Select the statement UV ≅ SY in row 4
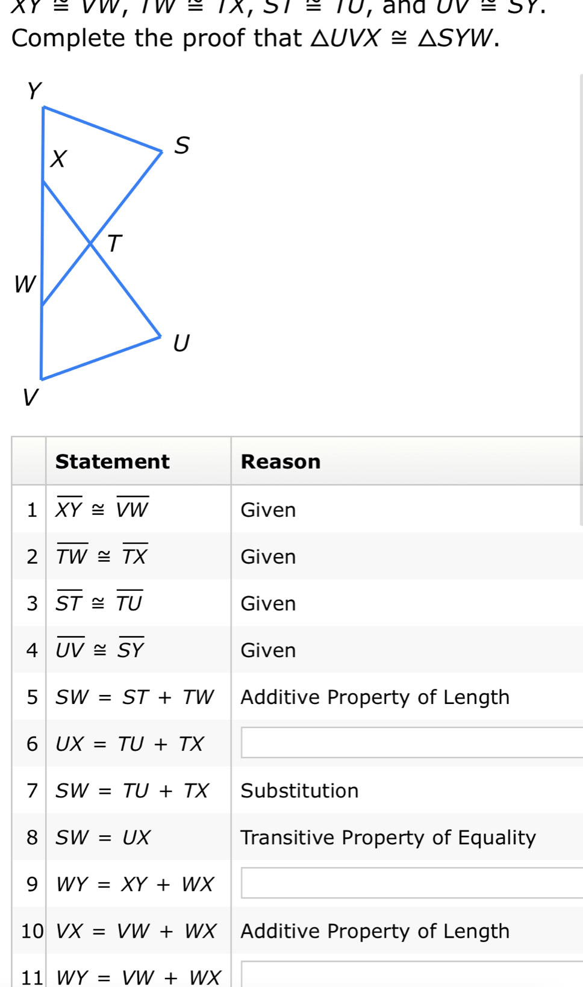This screenshot has width=583, height=987. pos(100,649)
